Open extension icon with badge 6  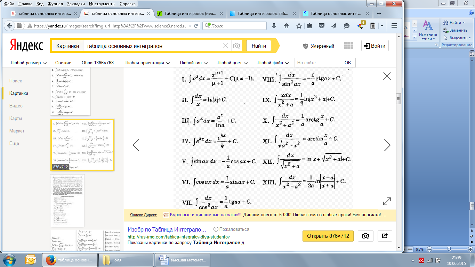tap(361, 25)
